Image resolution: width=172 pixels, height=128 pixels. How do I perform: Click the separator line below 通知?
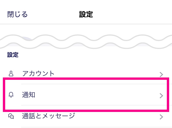coord(94,105)
